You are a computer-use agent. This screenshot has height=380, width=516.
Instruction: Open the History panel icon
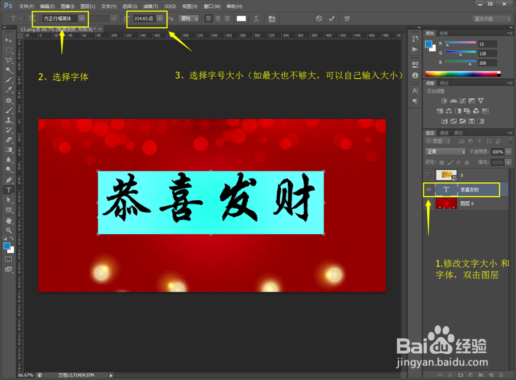[x=415, y=39]
